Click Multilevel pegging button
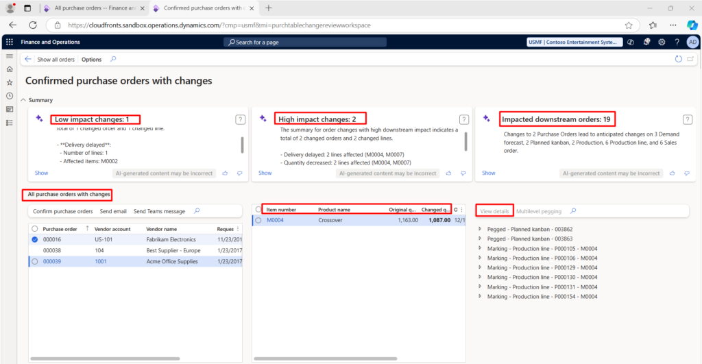The image size is (702, 364). [x=539, y=211]
